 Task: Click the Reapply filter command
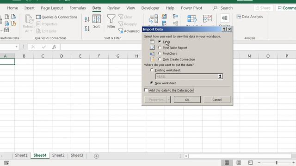click(x=128, y=24)
